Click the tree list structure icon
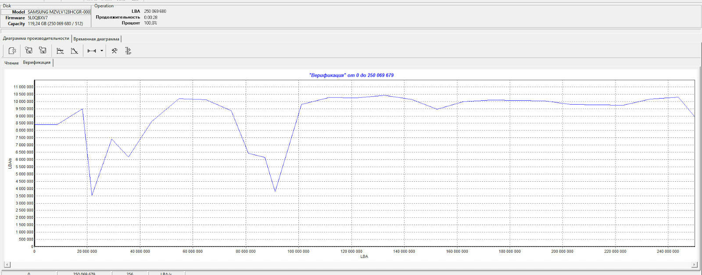 point(128,51)
